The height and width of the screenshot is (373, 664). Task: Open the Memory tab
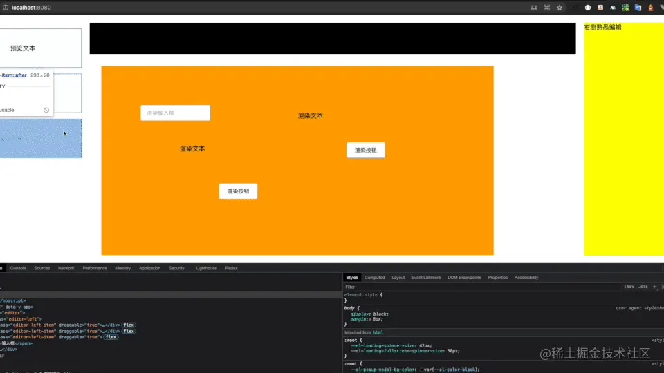[x=123, y=268]
